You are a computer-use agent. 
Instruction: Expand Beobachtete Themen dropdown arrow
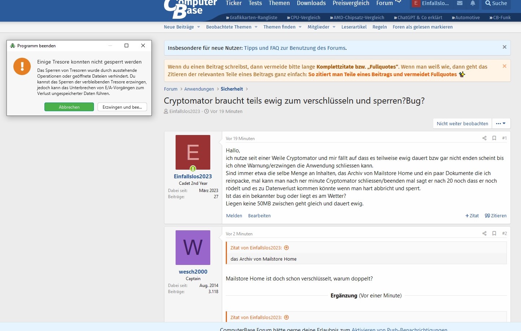(256, 27)
